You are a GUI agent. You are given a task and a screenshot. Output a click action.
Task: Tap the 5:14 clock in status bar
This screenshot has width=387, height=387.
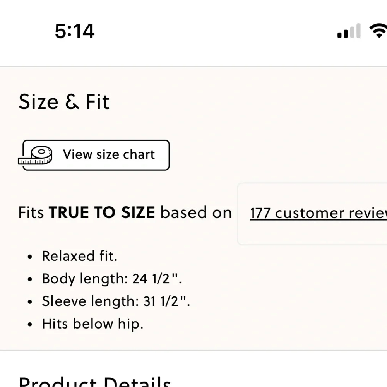(x=74, y=31)
